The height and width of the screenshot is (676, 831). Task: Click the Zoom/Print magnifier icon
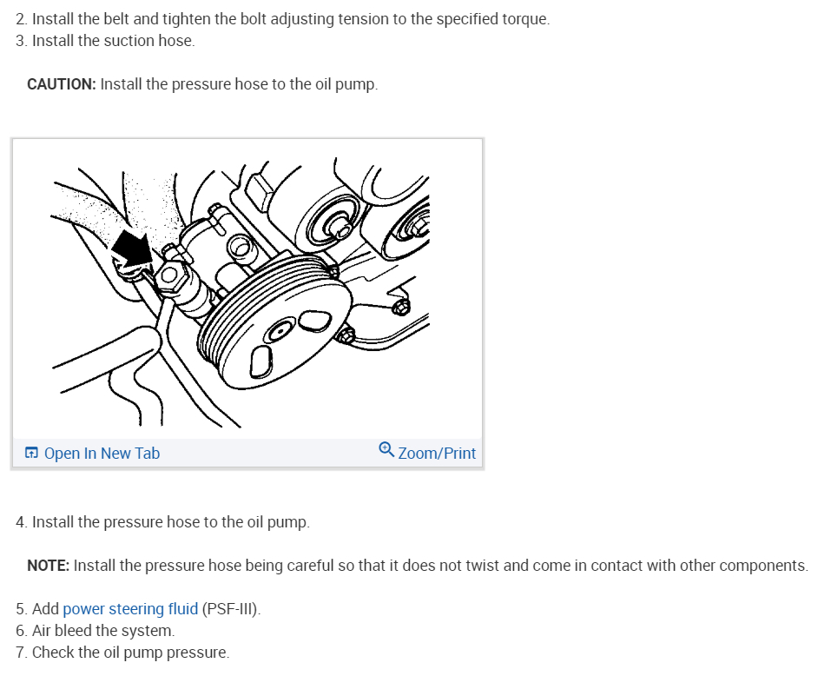coord(386,449)
